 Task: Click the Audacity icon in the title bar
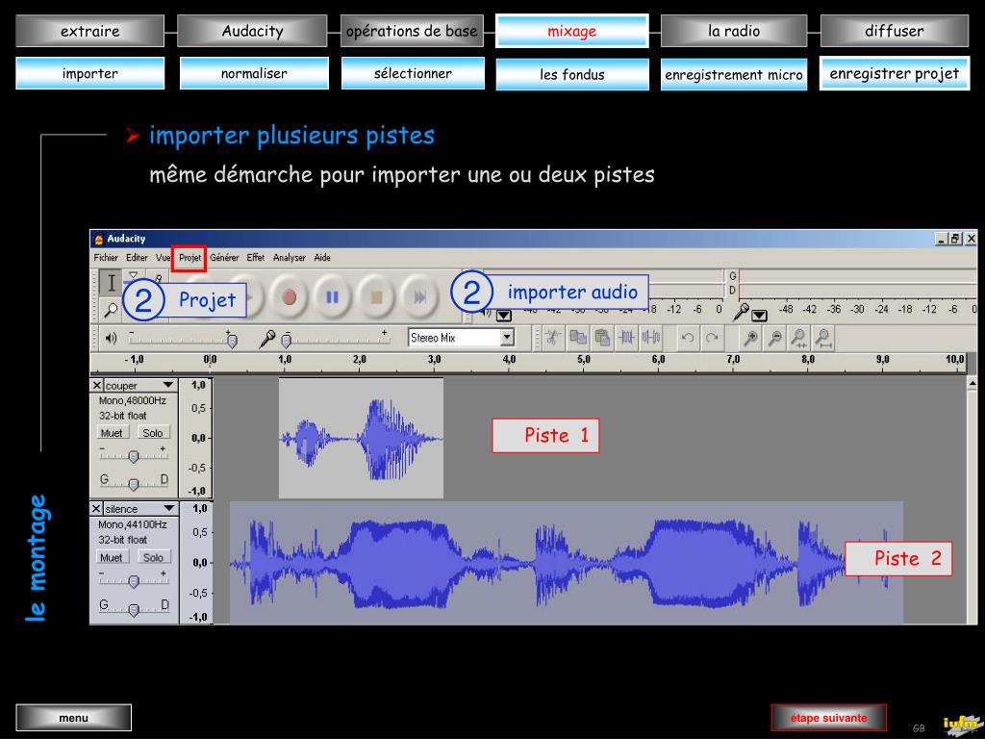99,239
